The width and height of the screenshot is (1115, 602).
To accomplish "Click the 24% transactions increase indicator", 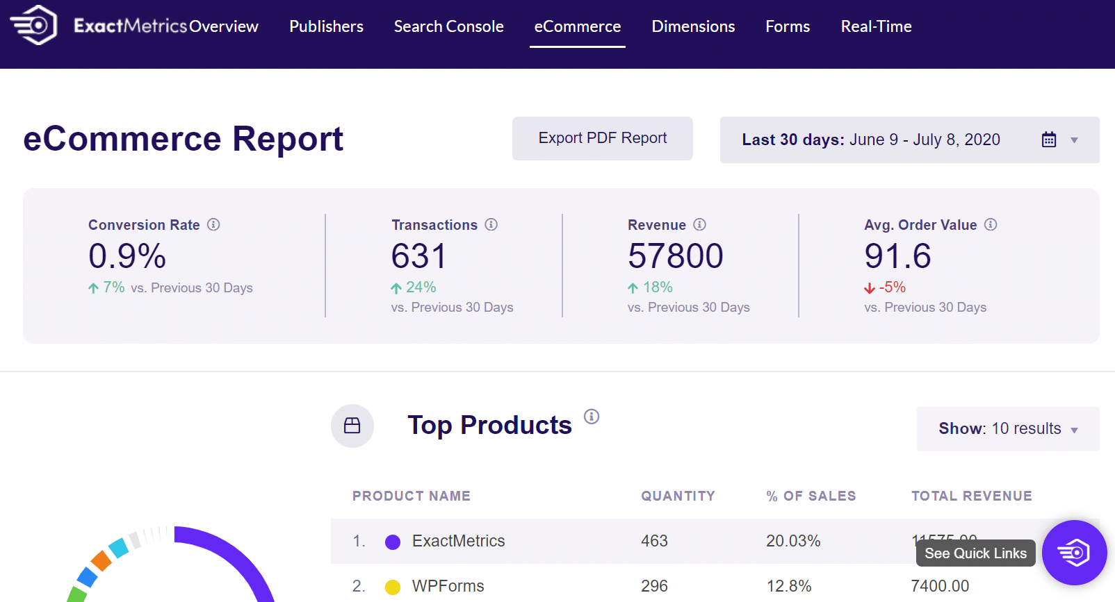I will point(414,287).
